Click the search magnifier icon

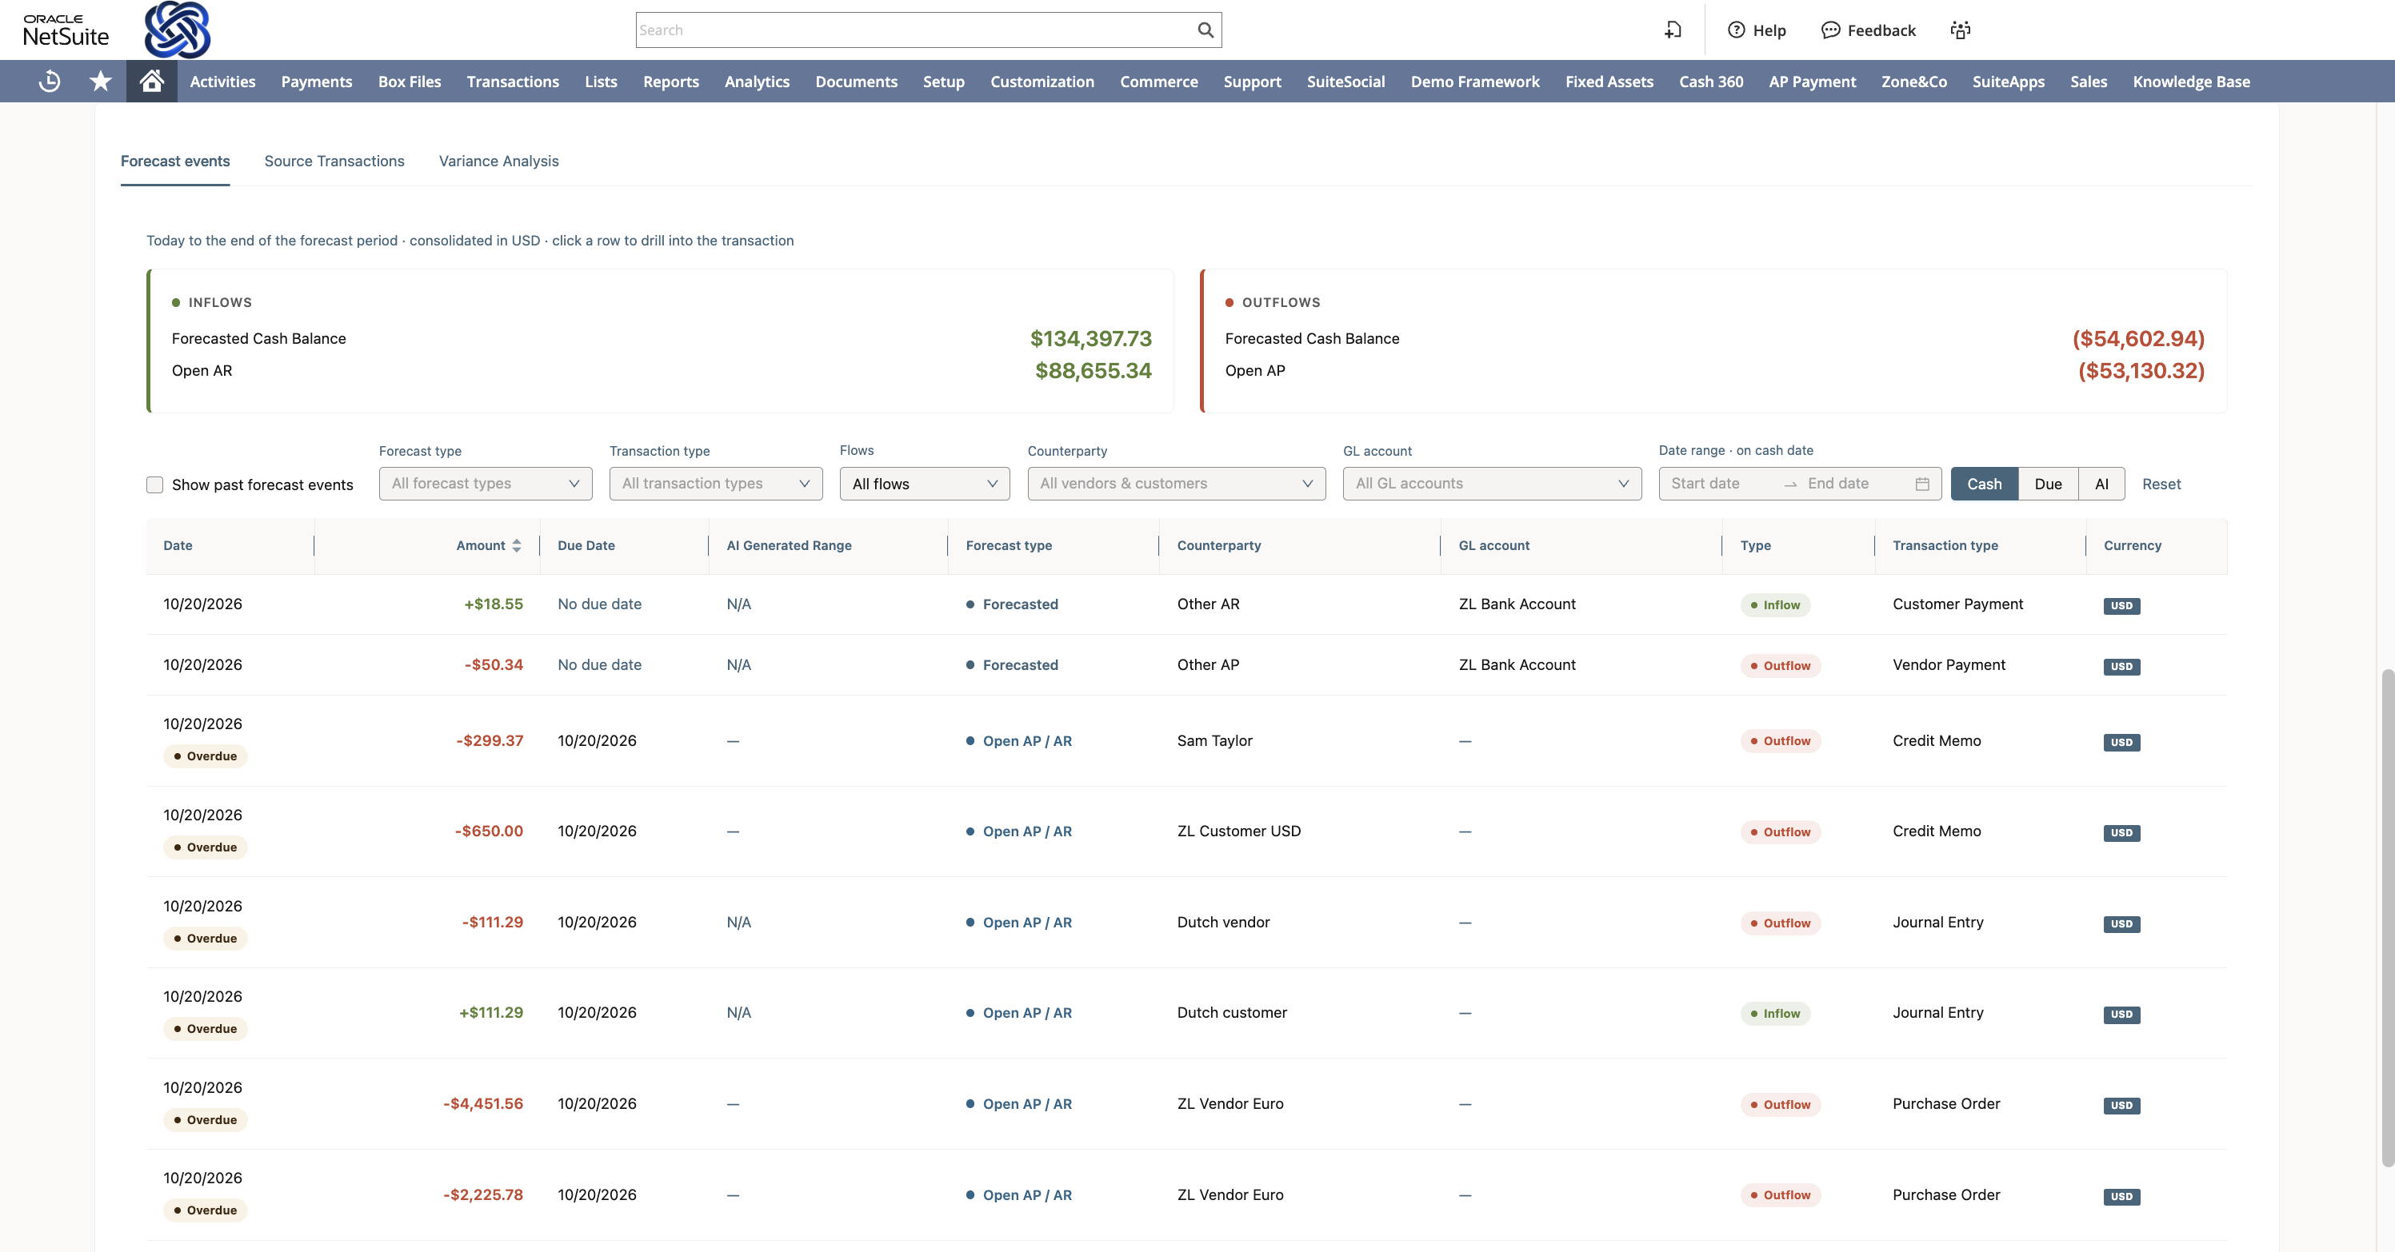[1205, 30]
